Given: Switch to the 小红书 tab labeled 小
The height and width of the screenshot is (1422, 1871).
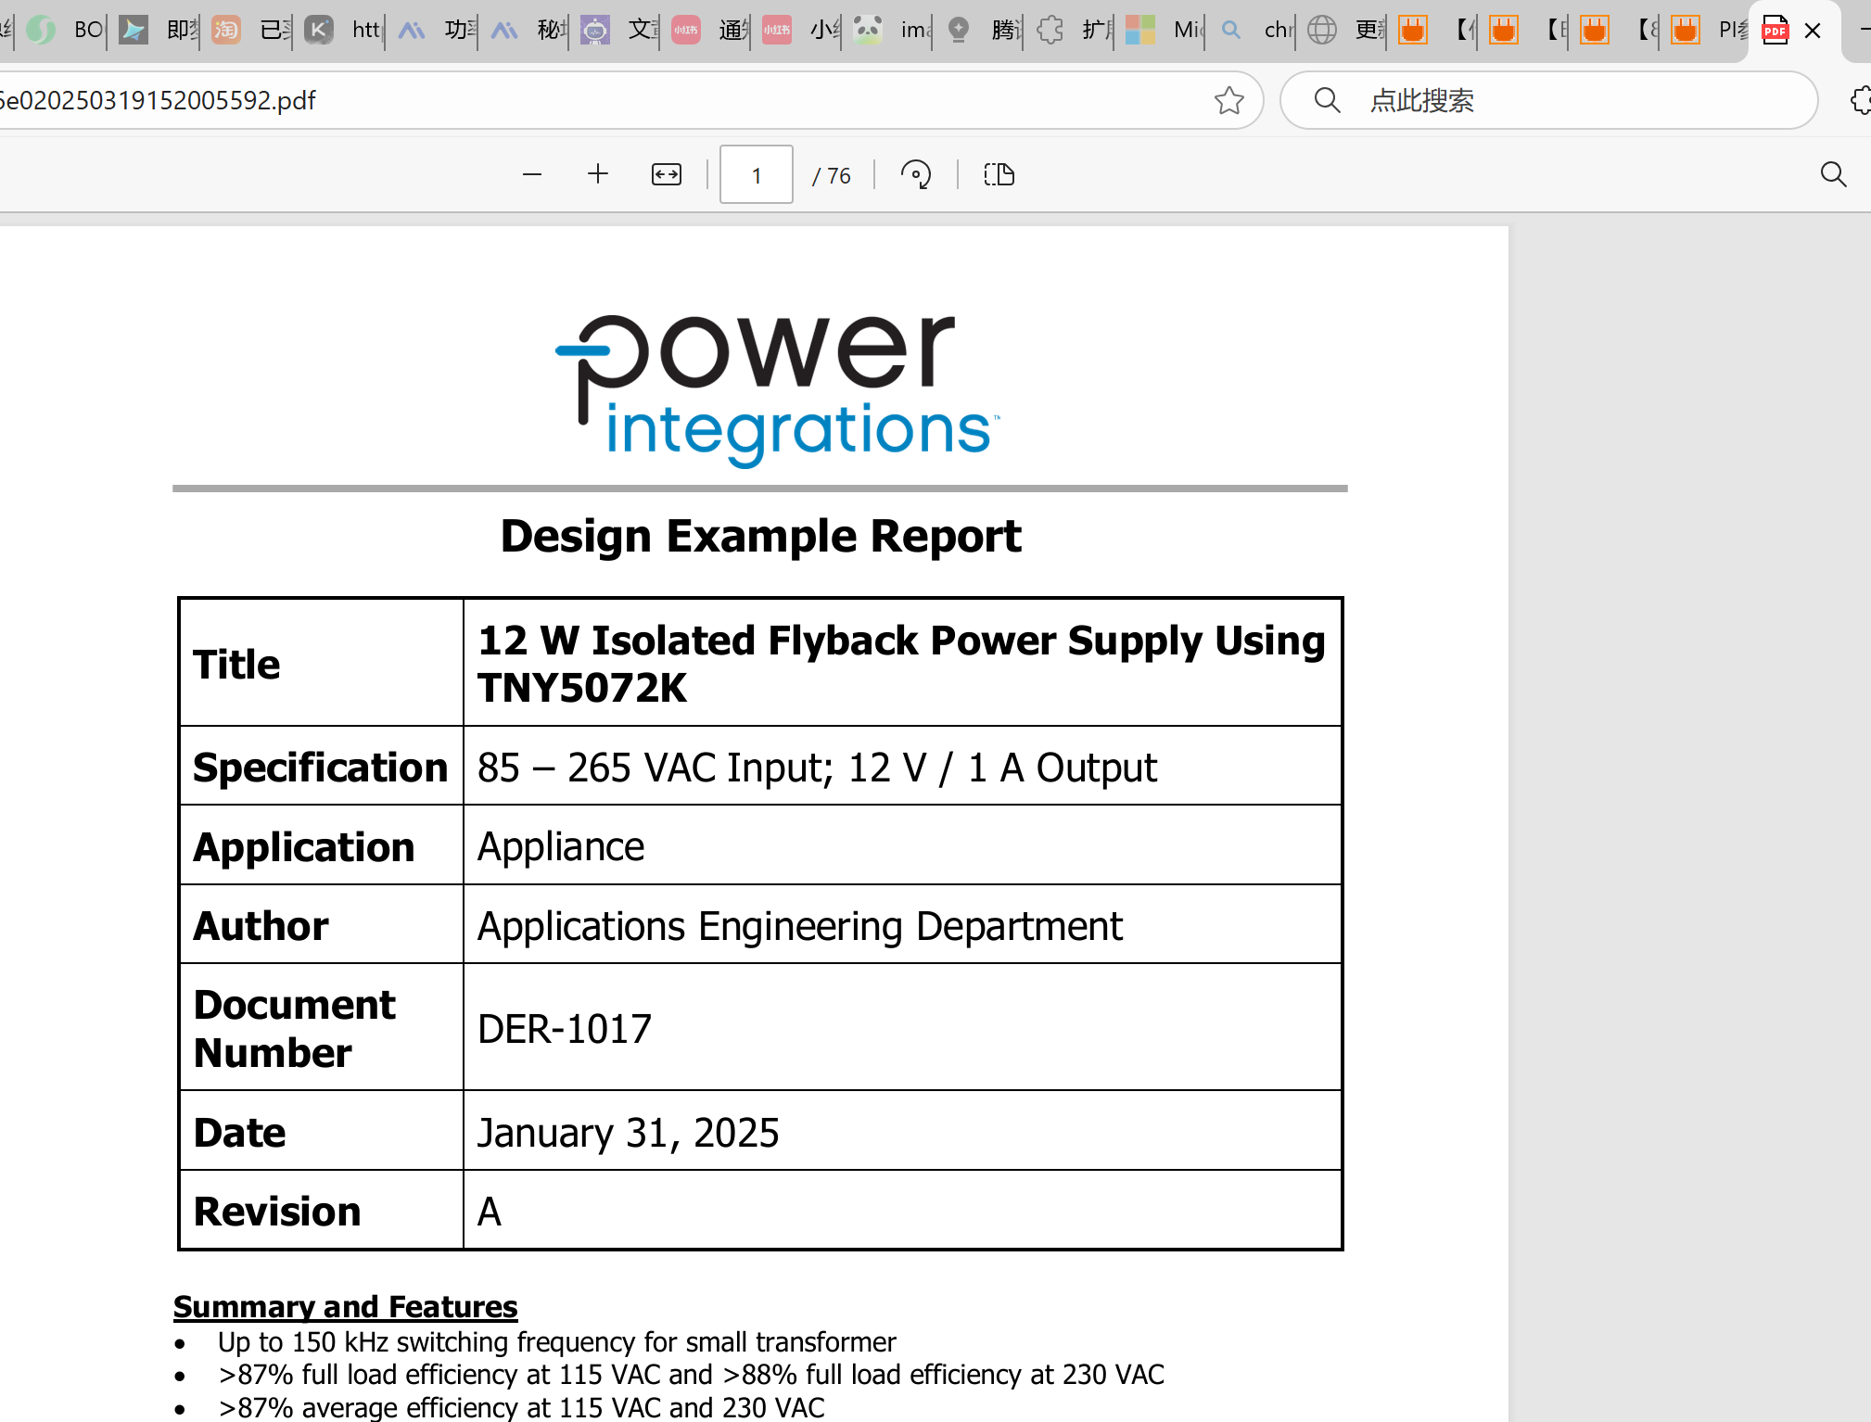Looking at the screenshot, I should click(800, 30).
